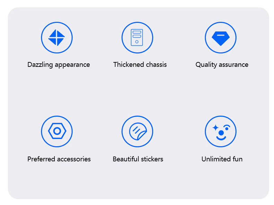The image size is (274, 205).
Task: Select the computer tower chassis icon
Action: pyautogui.click(x=137, y=37)
